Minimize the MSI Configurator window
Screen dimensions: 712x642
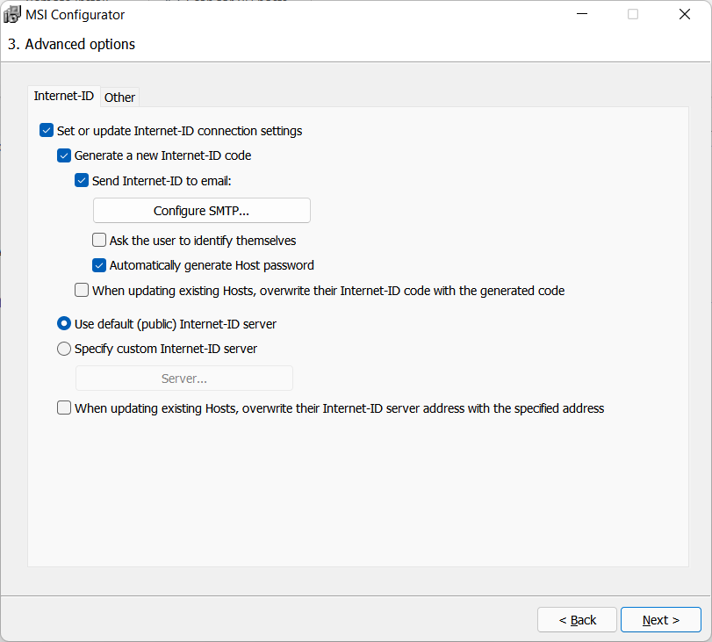[x=581, y=15]
